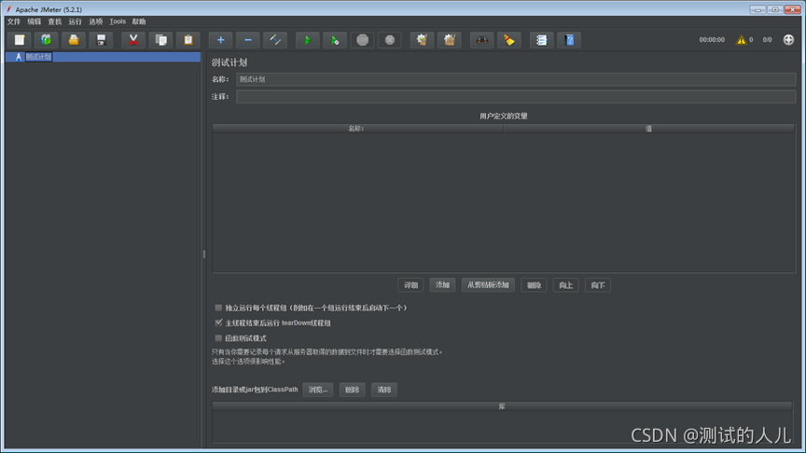Click the 00:00:00 elapsed timer
806x453 pixels.
[712, 39]
